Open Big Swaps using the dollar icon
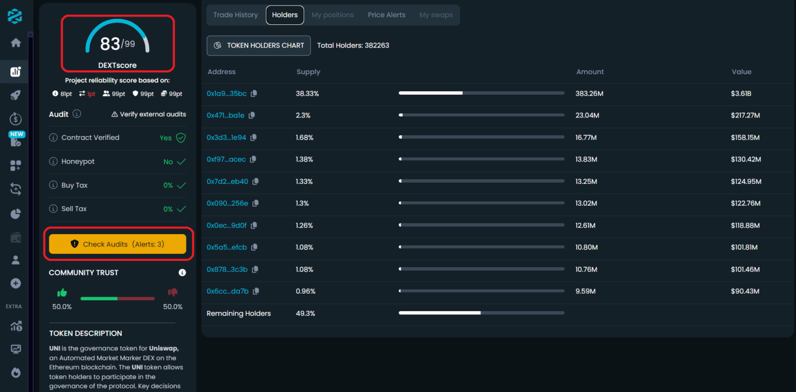Viewport: 796px width, 392px height. coord(14,119)
